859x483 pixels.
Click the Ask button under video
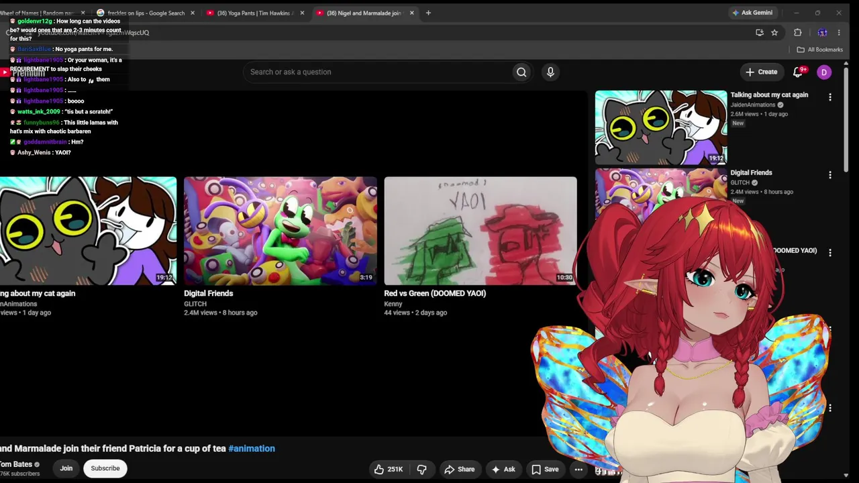click(x=503, y=469)
